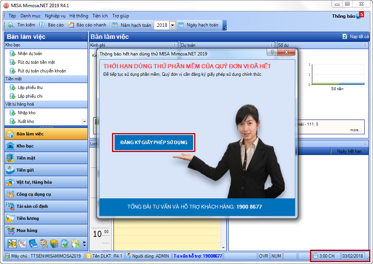Click the Nạp tất cả refresh icon
373x264 pixels.
click(345, 36)
